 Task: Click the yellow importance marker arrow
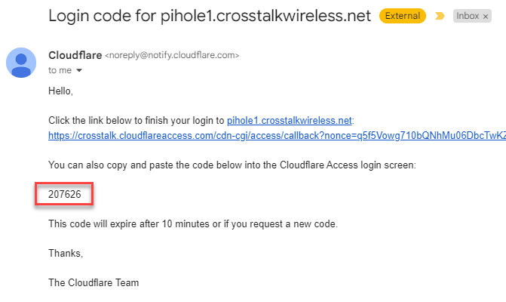[x=440, y=16]
